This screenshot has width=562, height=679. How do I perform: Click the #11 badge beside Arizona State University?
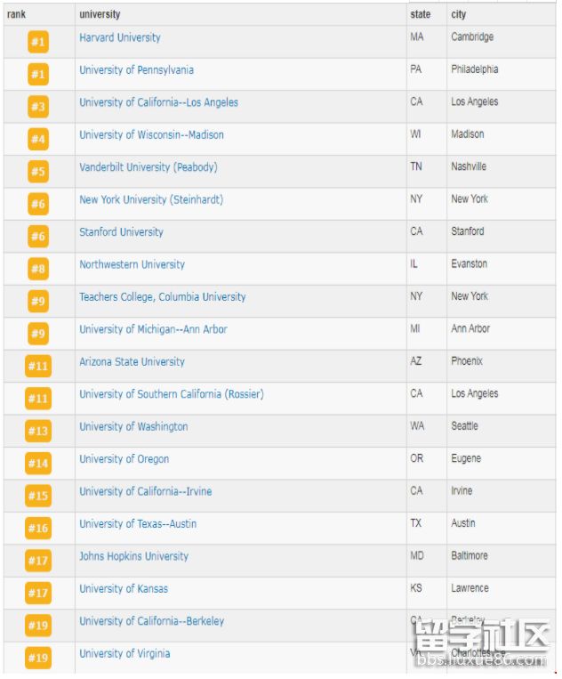(x=38, y=367)
